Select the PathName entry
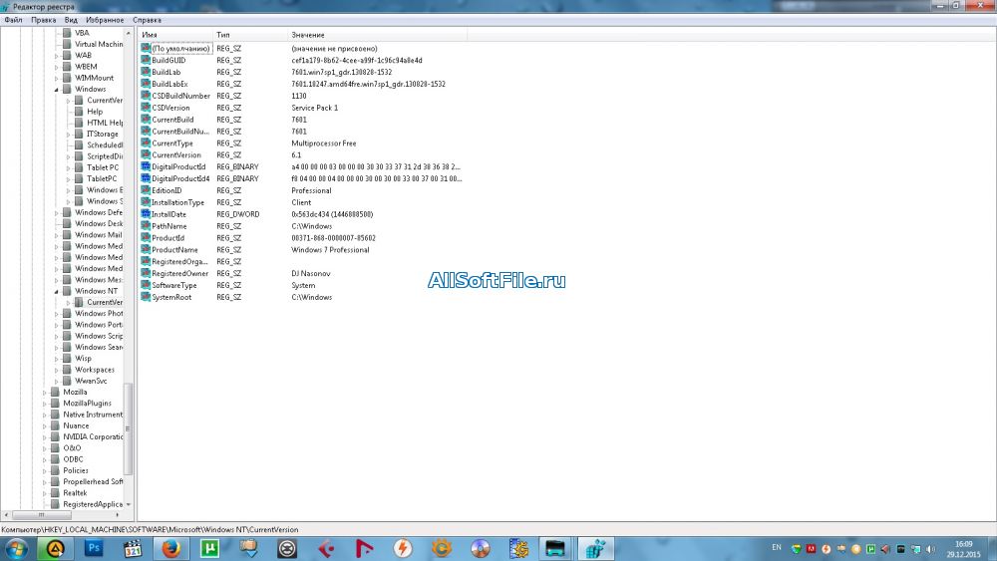Screen dimensions: 997x561 point(169,226)
